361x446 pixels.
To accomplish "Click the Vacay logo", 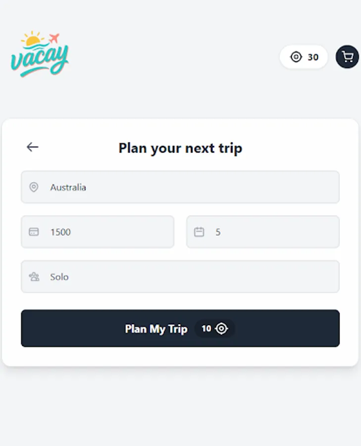I will pos(40,56).
